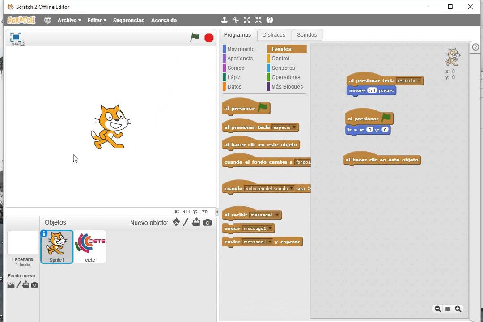Viewport: 483px width, 322px height.
Task: Select the Shrink sprite tool
Action: click(258, 20)
